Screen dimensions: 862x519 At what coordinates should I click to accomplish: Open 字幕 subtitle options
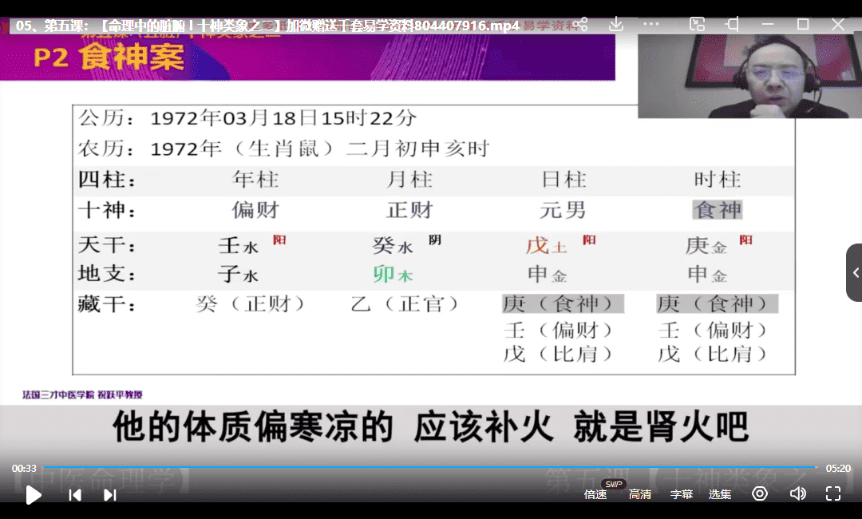tap(681, 495)
